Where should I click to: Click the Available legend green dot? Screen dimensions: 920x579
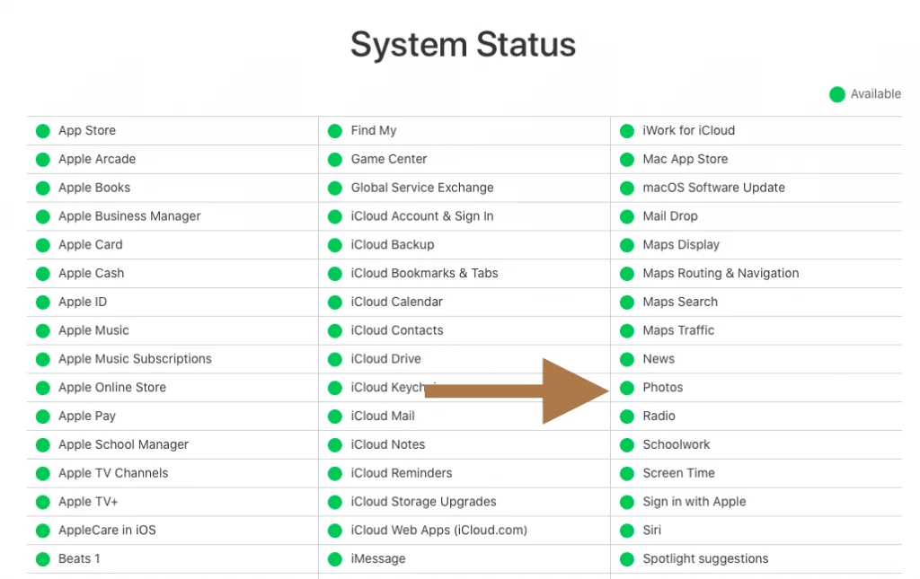[x=837, y=94]
